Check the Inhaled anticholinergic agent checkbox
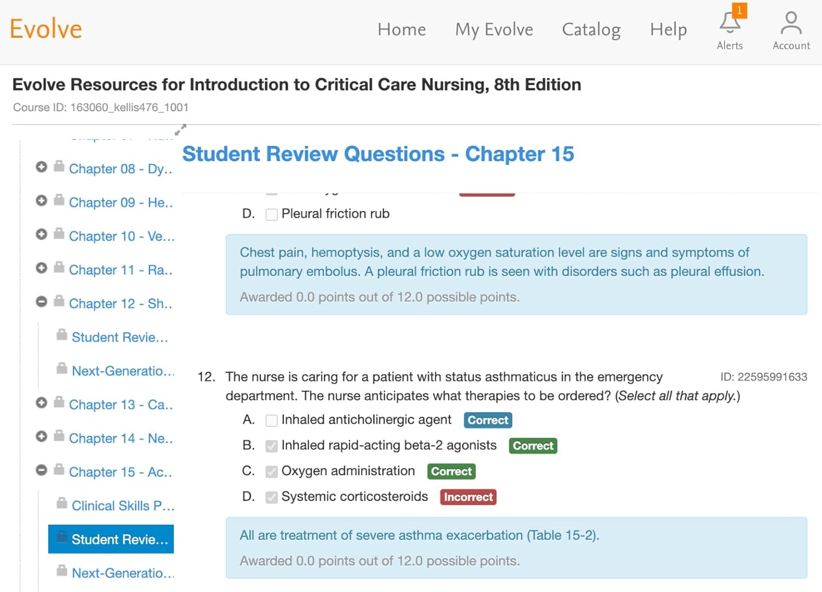 coord(271,420)
